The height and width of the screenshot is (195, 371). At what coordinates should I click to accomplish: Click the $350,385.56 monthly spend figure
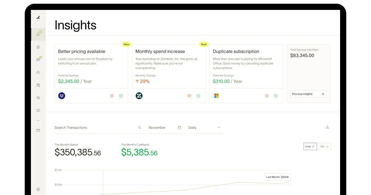coord(78,152)
